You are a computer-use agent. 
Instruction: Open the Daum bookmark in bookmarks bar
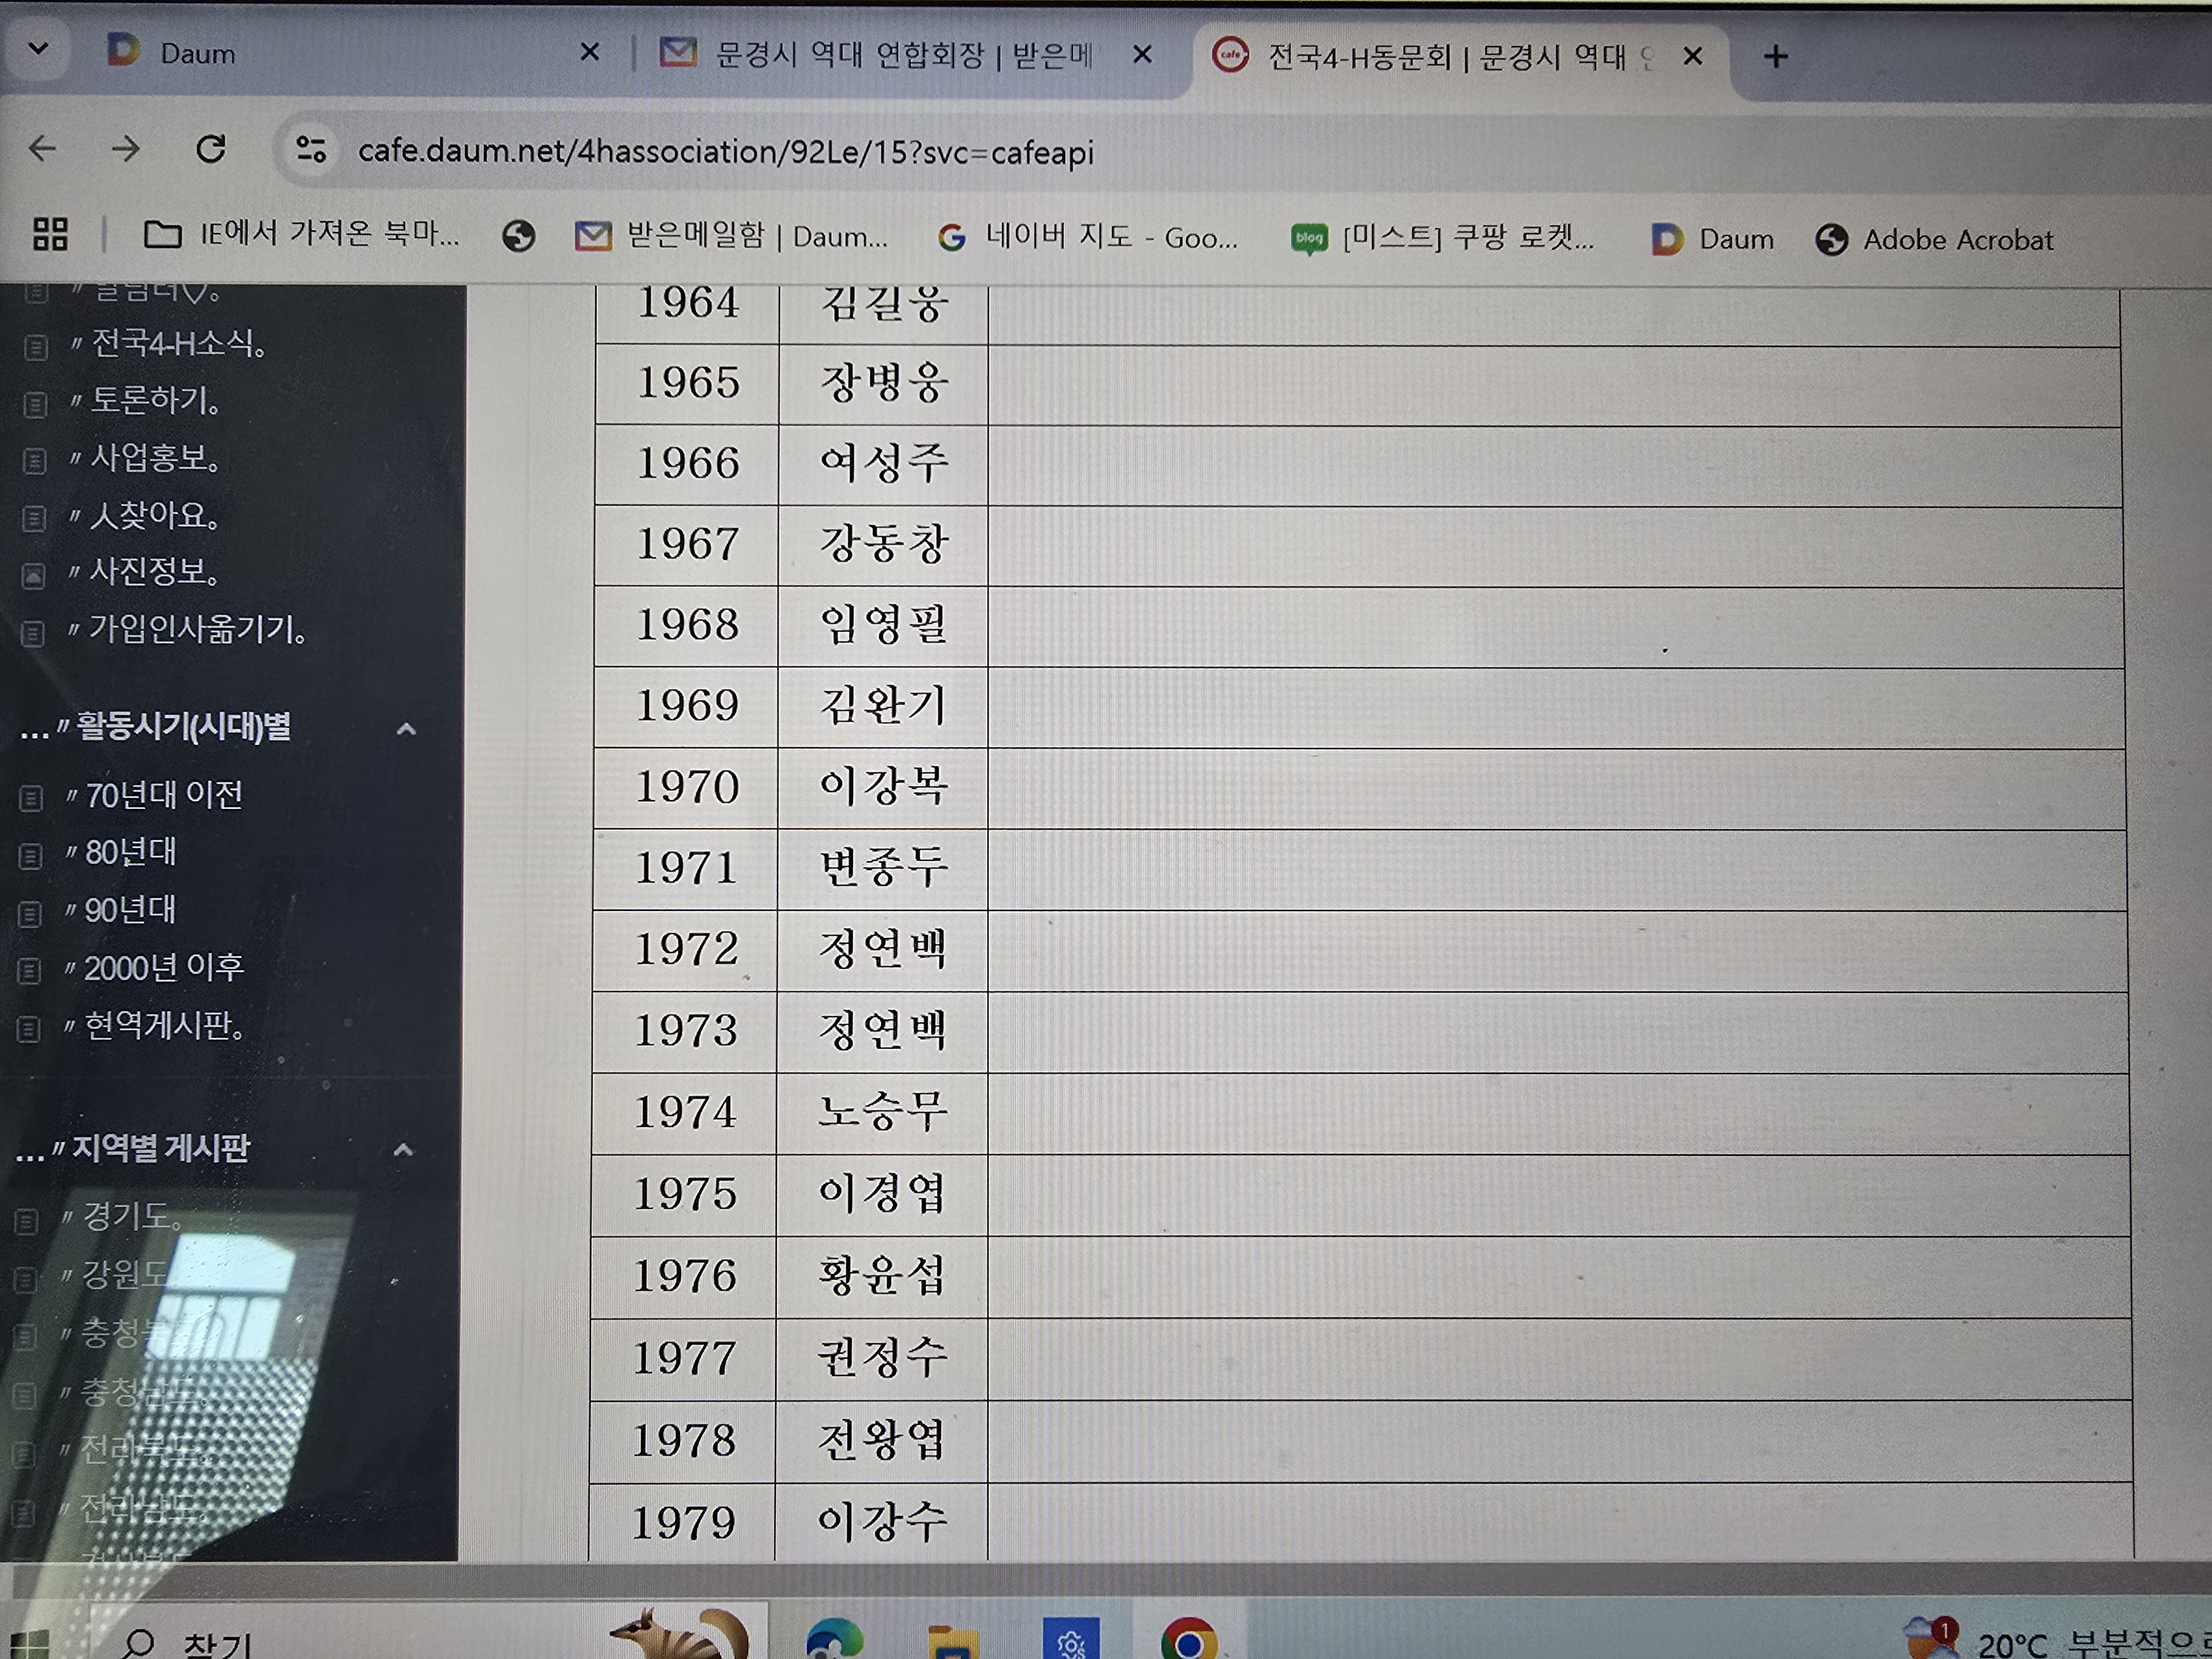coord(1712,239)
